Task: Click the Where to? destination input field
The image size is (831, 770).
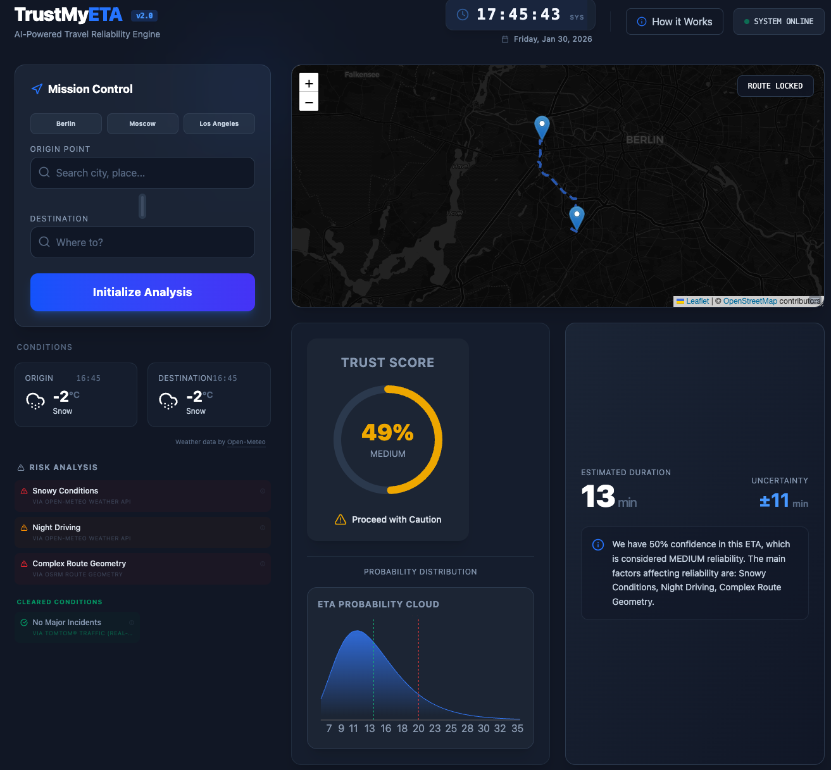Action: [x=142, y=242]
